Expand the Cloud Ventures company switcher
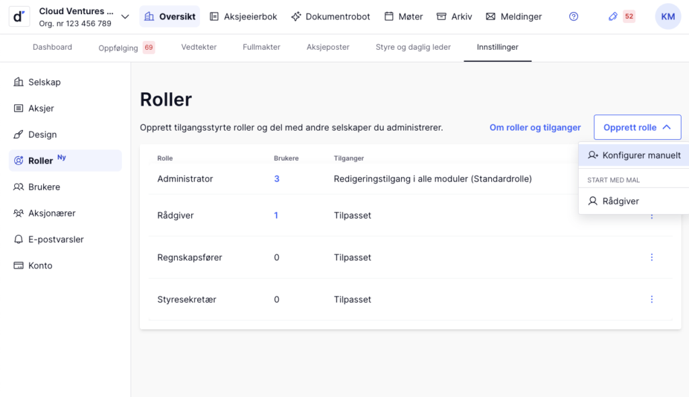This screenshot has width=689, height=397. click(x=124, y=17)
